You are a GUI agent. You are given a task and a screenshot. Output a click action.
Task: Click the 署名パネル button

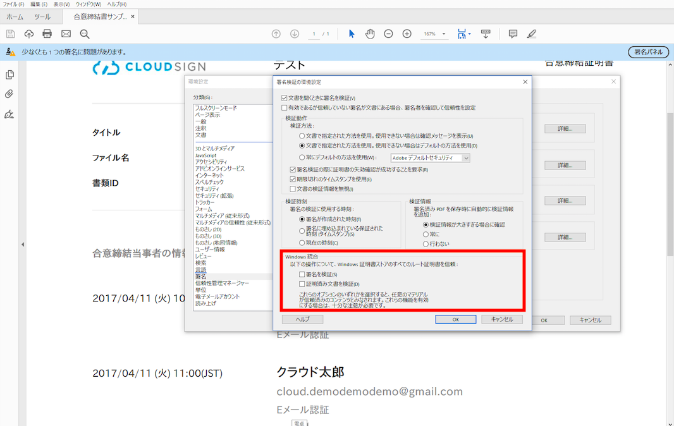click(649, 52)
